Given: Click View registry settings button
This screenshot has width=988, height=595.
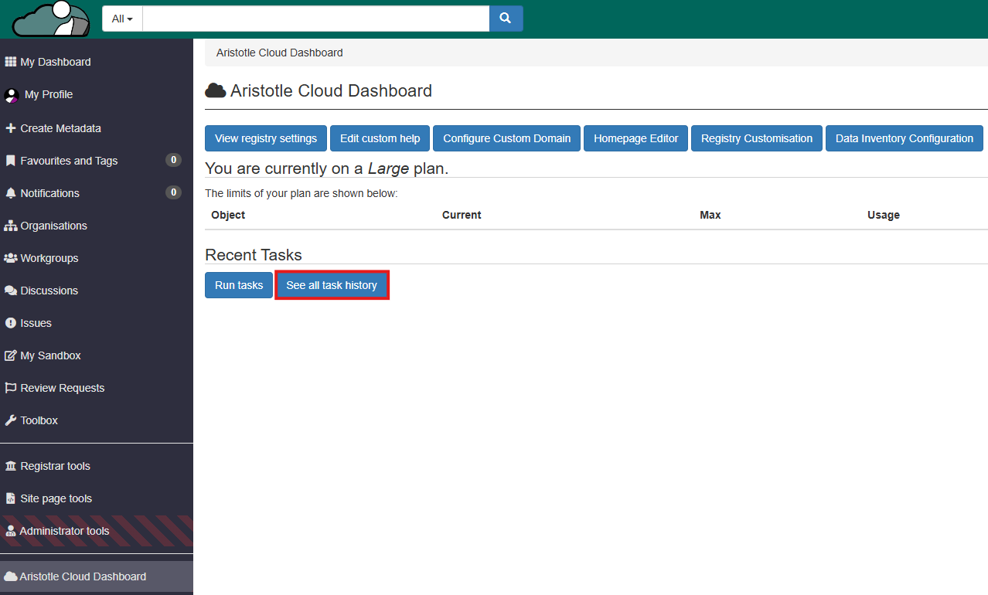Looking at the screenshot, I should pyautogui.click(x=265, y=138).
